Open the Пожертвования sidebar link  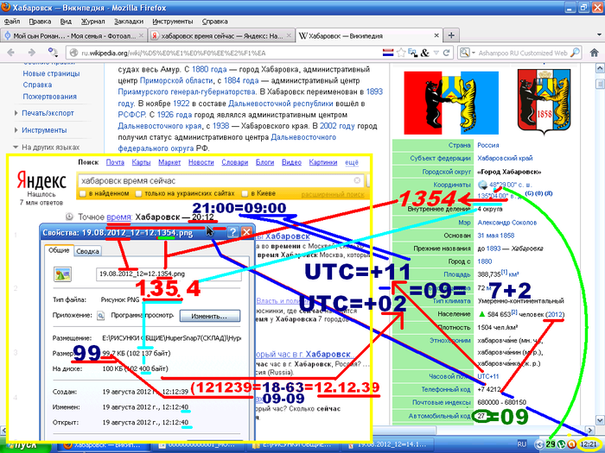pos(50,97)
